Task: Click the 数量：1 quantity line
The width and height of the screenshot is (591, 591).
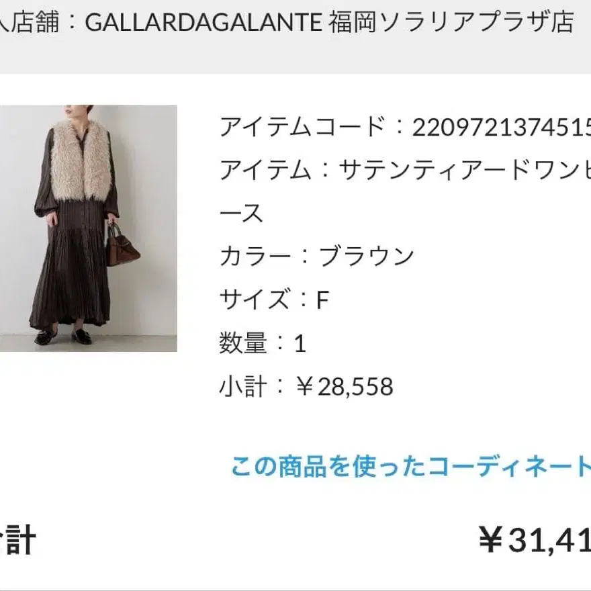Action: pos(263,343)
